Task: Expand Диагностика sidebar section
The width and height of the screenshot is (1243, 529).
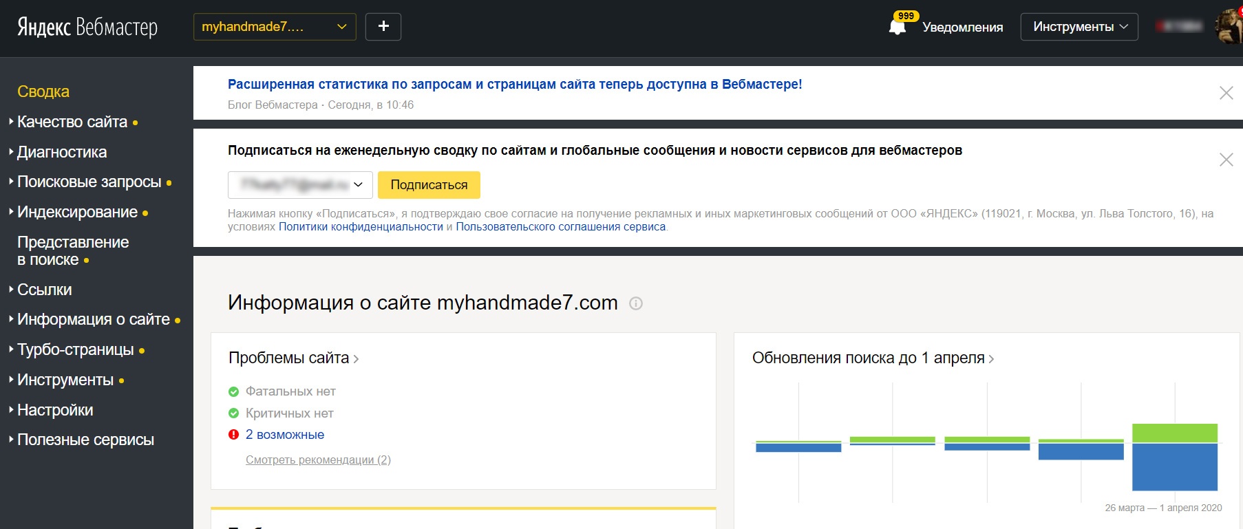Action: point(58,152)
